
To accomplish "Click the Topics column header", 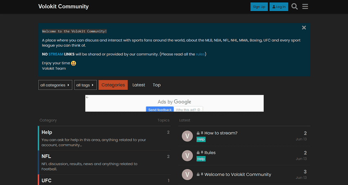I will pos(163,120).
